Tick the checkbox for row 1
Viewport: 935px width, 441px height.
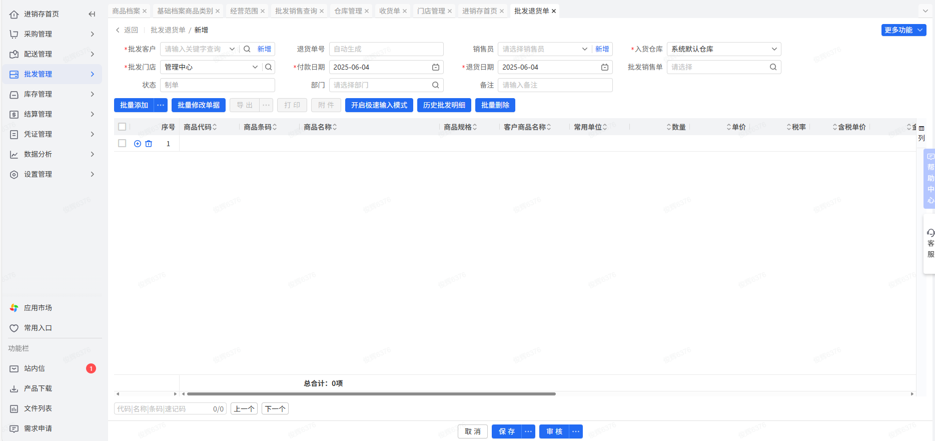[x=122, y=144]
